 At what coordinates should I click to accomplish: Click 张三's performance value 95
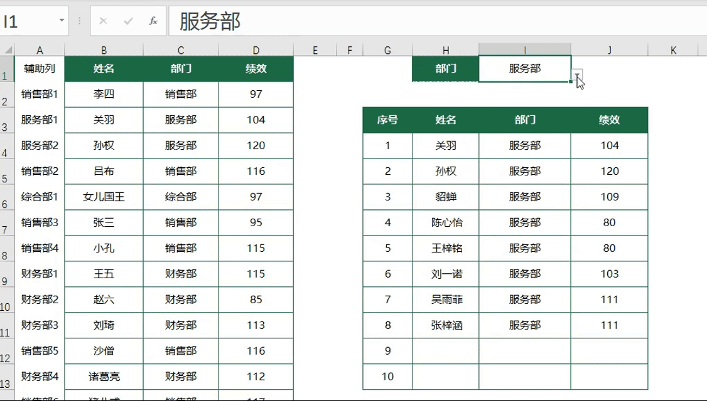[x=256, y=222]
